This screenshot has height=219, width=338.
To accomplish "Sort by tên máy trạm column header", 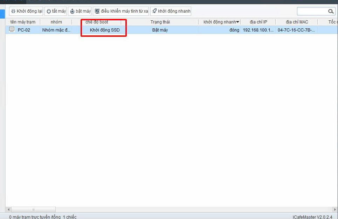I will click(23, 22).
